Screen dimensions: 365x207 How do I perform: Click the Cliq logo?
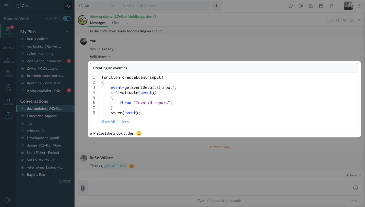pyautogui.click(x=22, y=6)
